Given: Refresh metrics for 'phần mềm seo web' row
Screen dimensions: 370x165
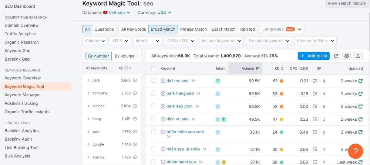Looking at the screenshot, I should [x=360, y=132].
